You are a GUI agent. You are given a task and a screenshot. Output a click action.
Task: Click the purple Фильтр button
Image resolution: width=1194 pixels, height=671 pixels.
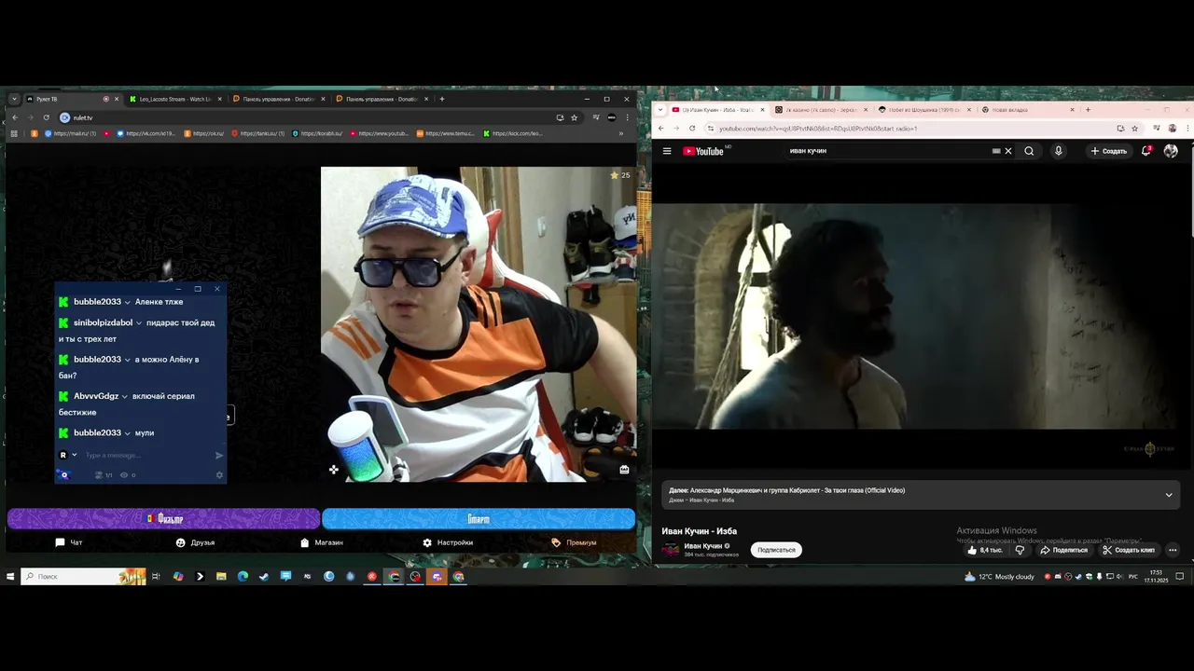tap(164, 518)
